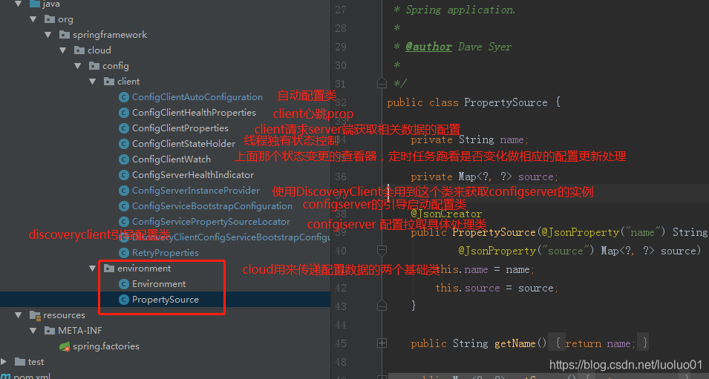Click the client package folder icon
The image size is (709, 379).
[x=109, y=82]
